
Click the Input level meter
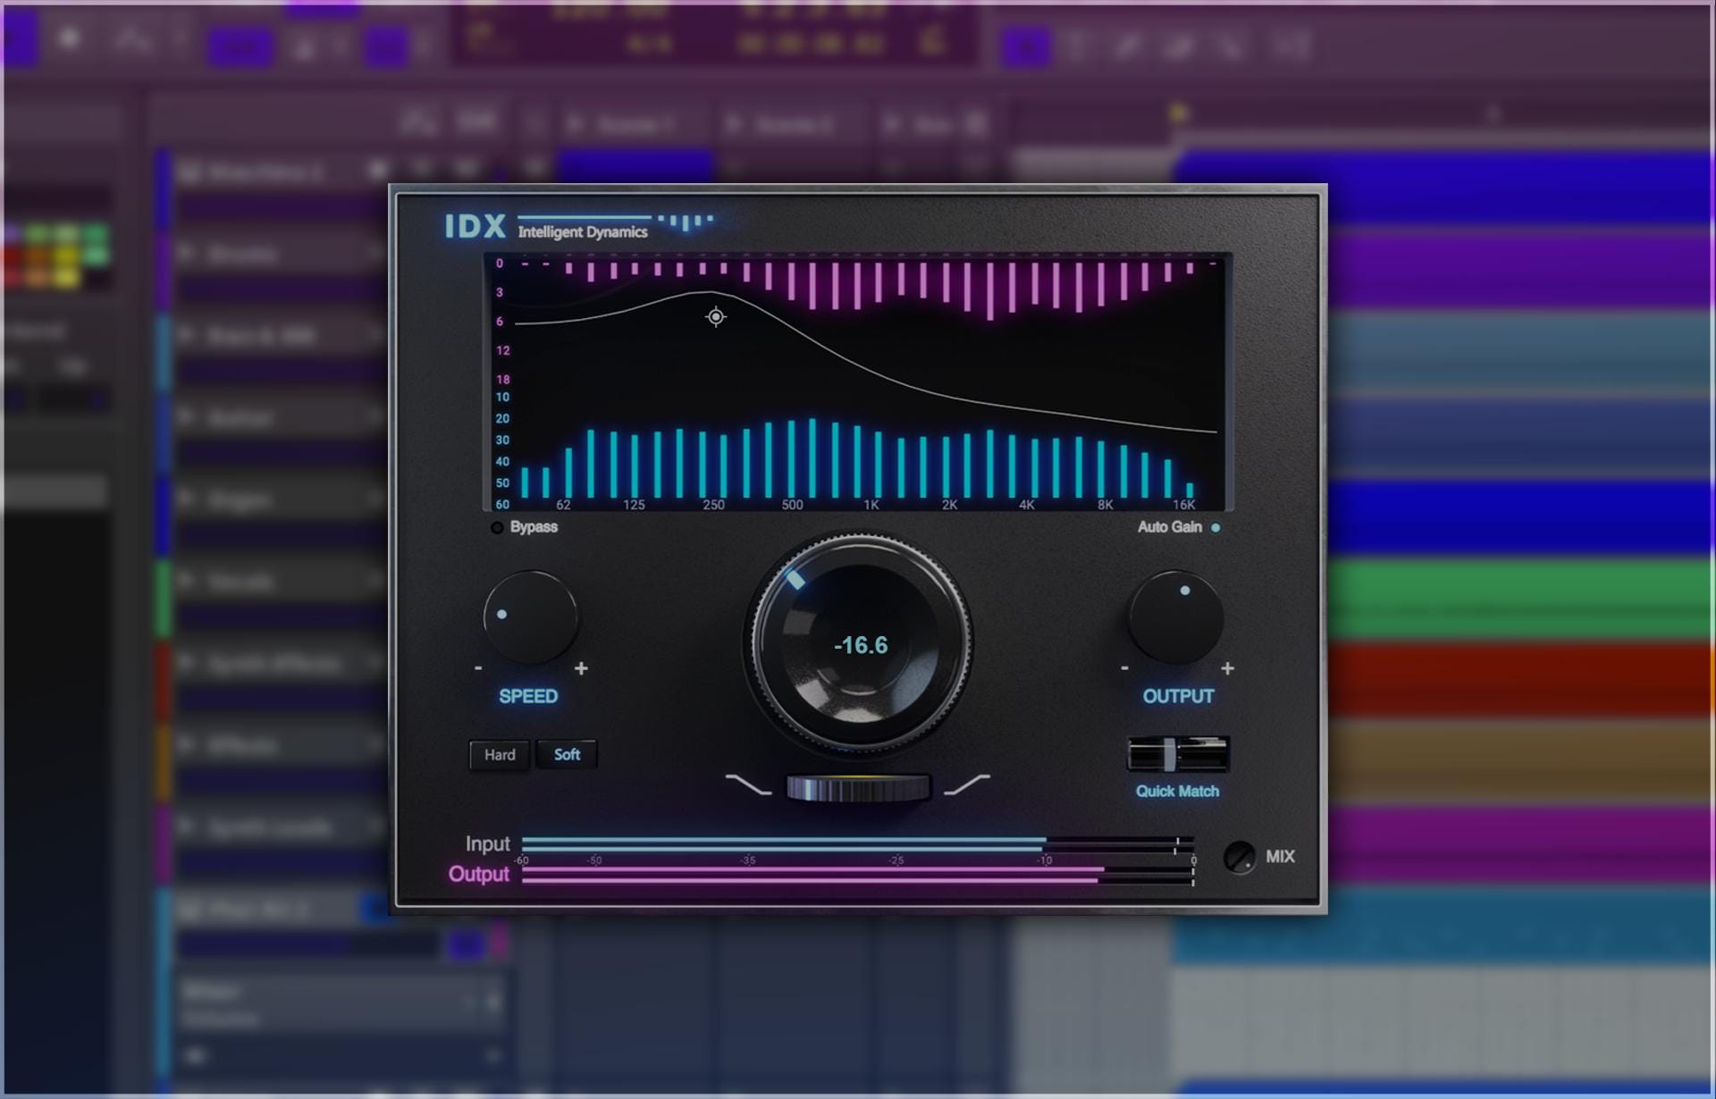pyautogui.click(x=858, y=844)
